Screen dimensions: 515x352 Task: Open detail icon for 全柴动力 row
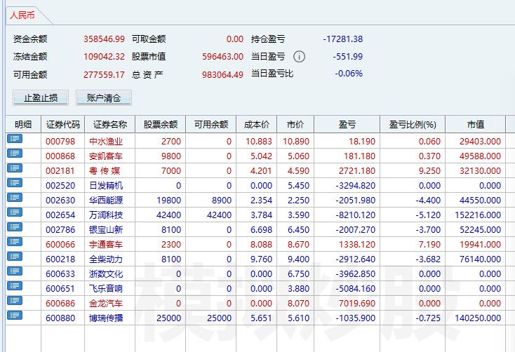point(15,257)
